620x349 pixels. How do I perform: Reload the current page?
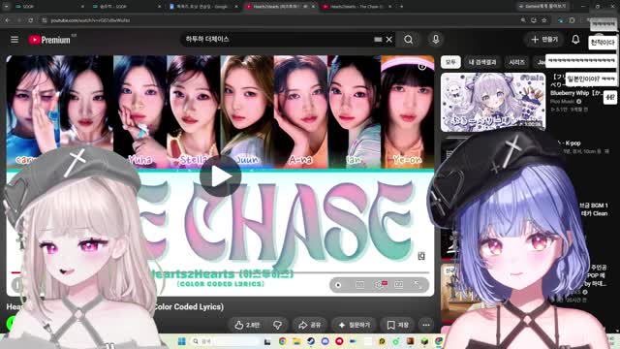pyautogui.click(x=31, y=20)
